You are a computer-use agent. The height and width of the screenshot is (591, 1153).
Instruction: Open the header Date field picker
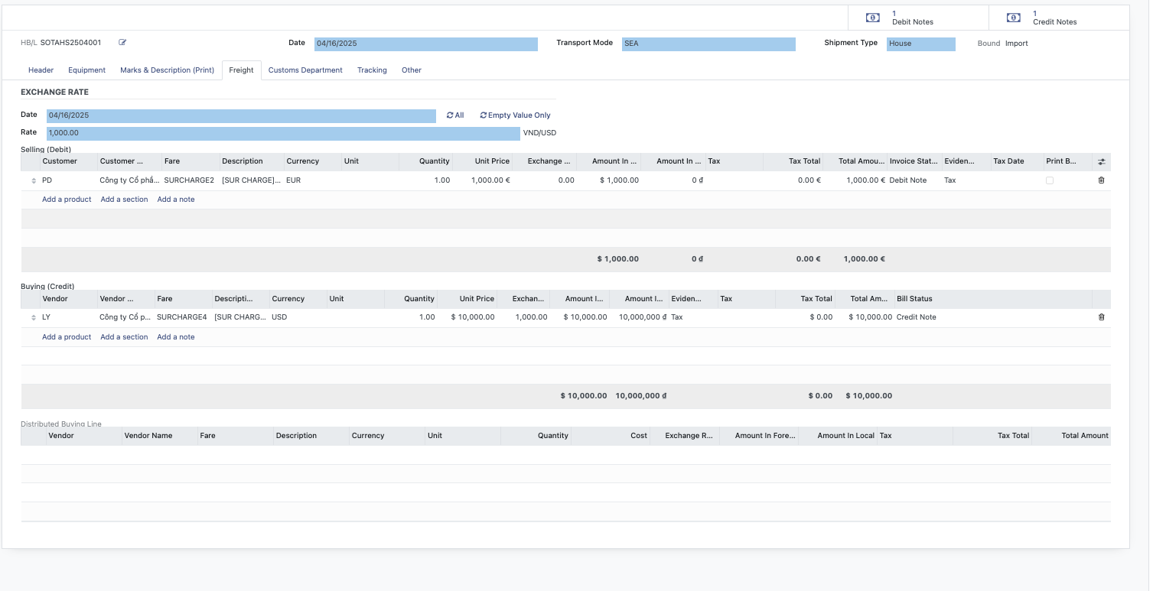pos(425,44)
